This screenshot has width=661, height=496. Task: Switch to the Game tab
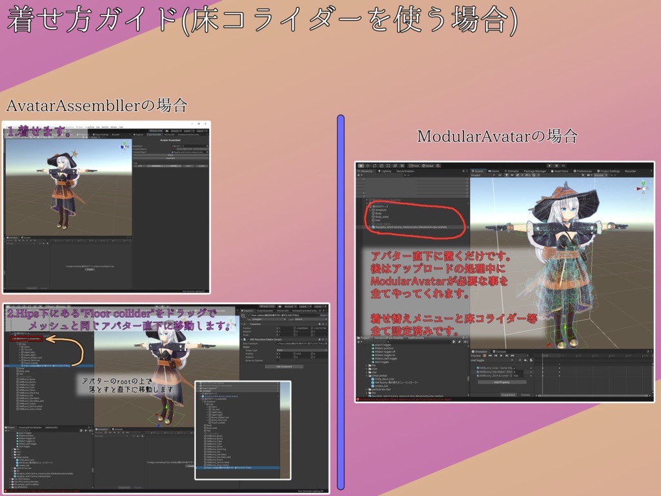click(x=494, y=171)
